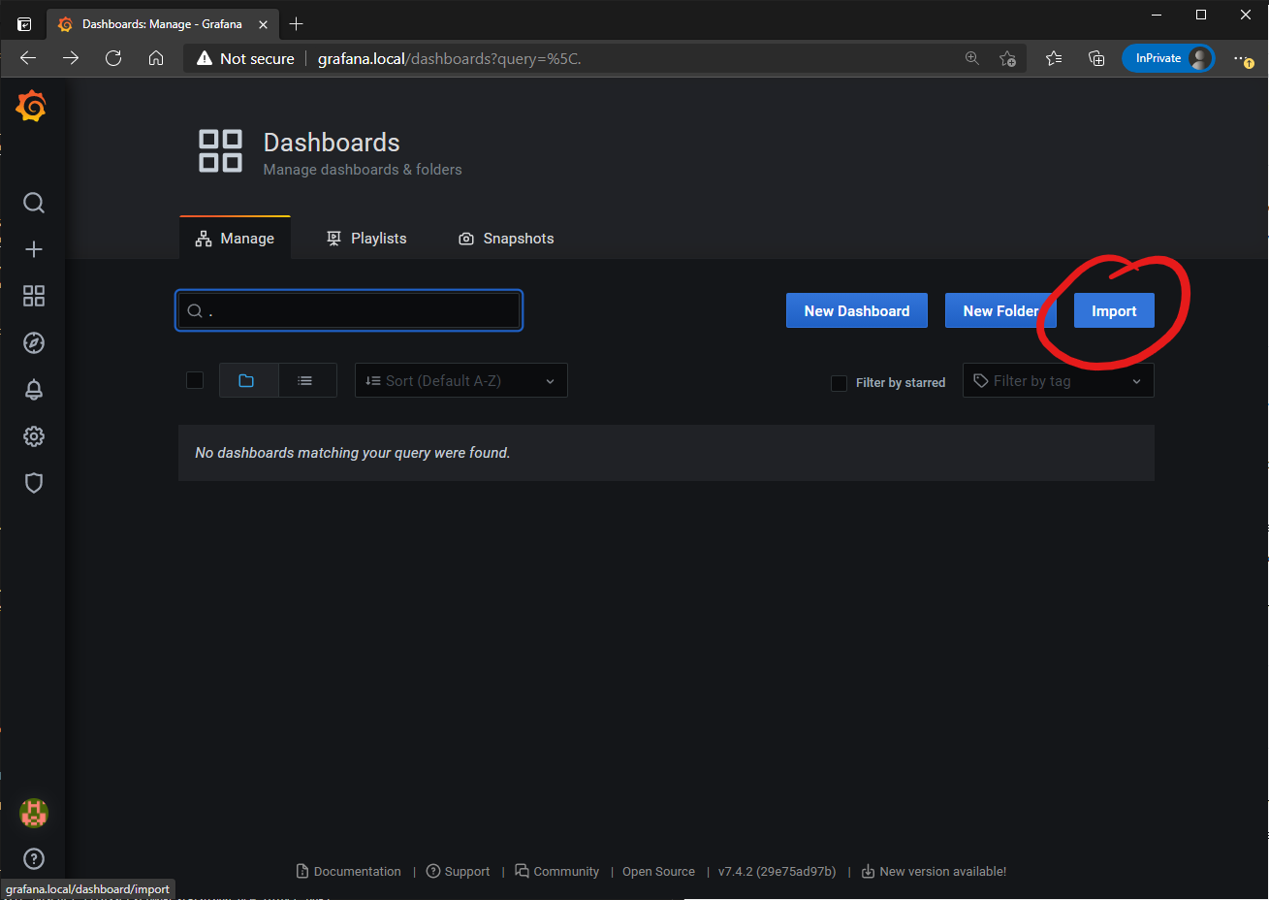Open a new browser tab
Screen dimensions: 1269x900
tap(297, 23)
